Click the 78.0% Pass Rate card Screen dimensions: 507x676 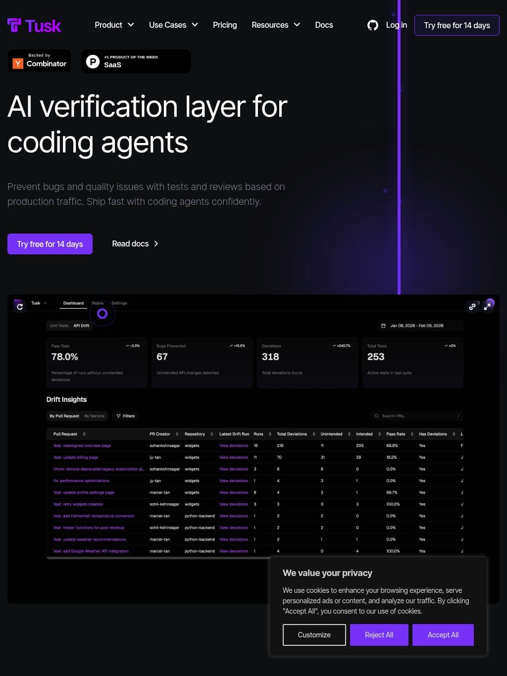pyautogui.click(x=97, y=363)
